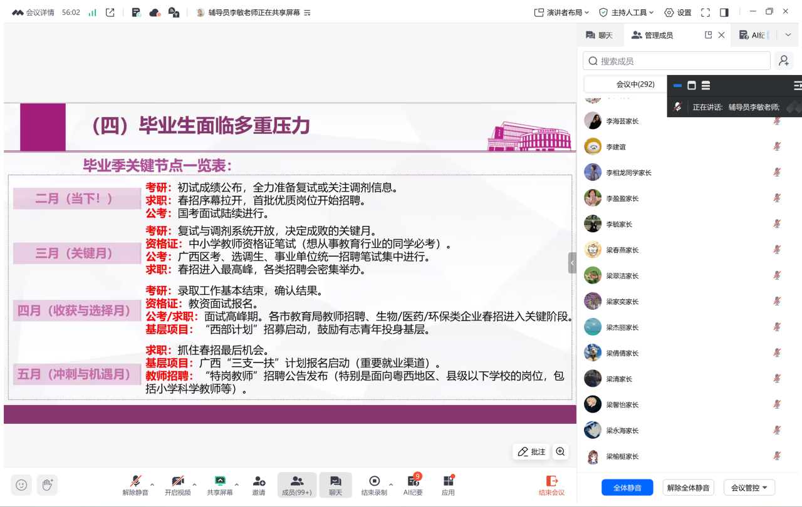
Task: Expand the 演讲者布局 layout dropdown
Action: 562,13
